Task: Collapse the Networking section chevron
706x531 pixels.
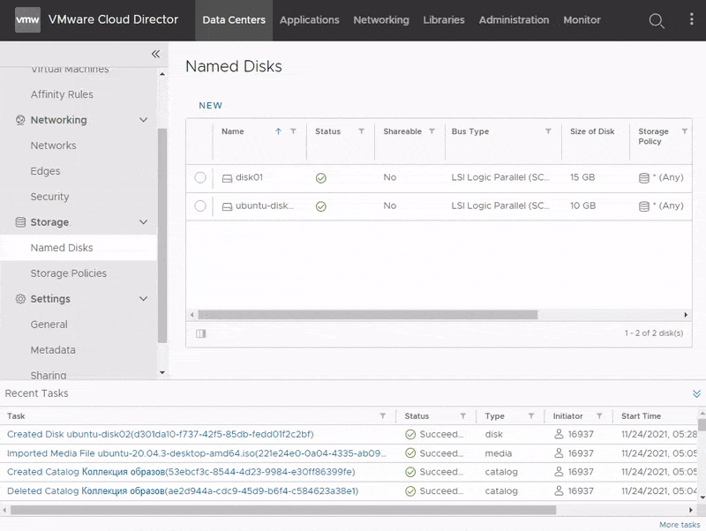Action: [x=143, y=120]
